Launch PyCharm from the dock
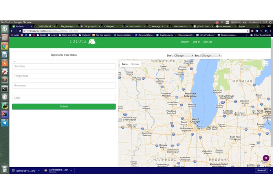 click(5, 106)
